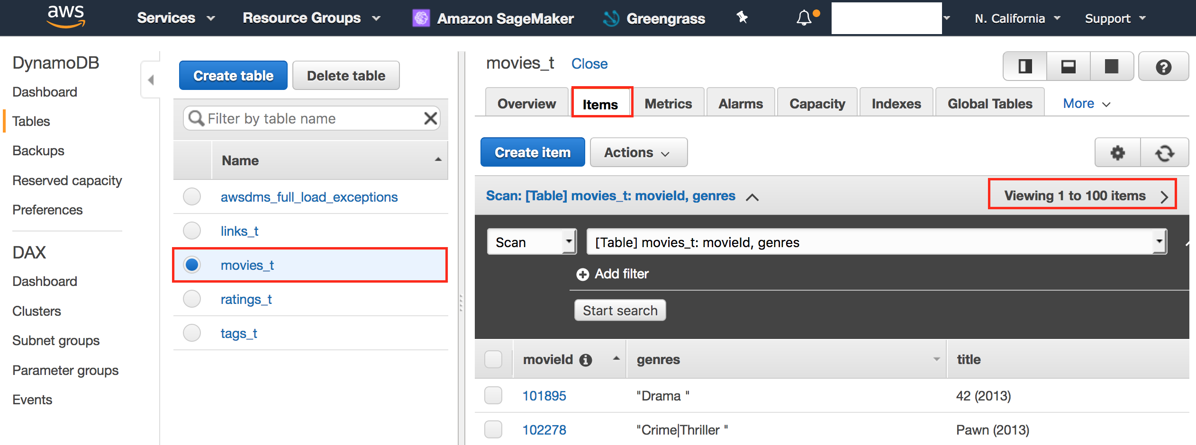
Task: Check the row 101895 checkbox
Action: pos(493,395)
